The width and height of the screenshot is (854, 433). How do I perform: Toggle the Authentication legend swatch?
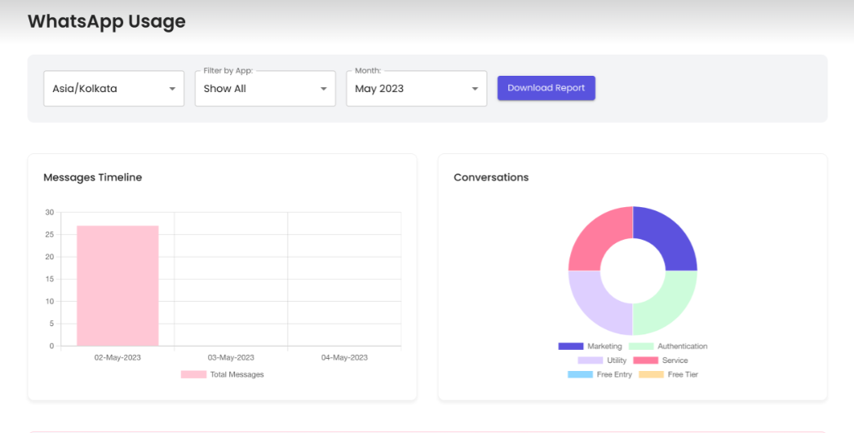(641, 347)
